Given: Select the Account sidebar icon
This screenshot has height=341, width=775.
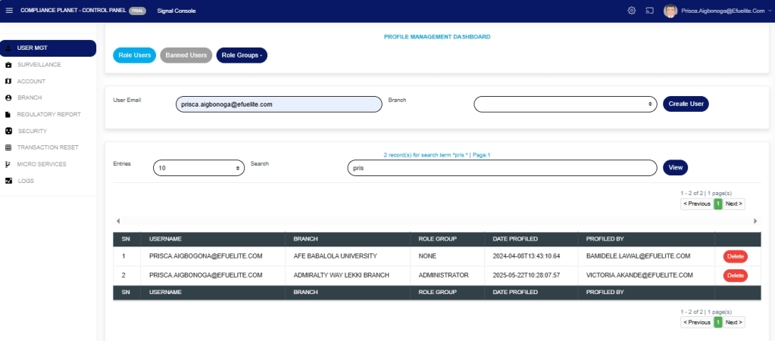Looking at the screenshot, I should (8, 82).
